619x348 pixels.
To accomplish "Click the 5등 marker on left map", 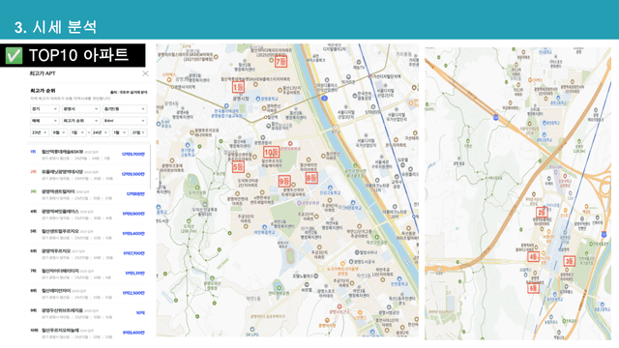I will [238, 167].
